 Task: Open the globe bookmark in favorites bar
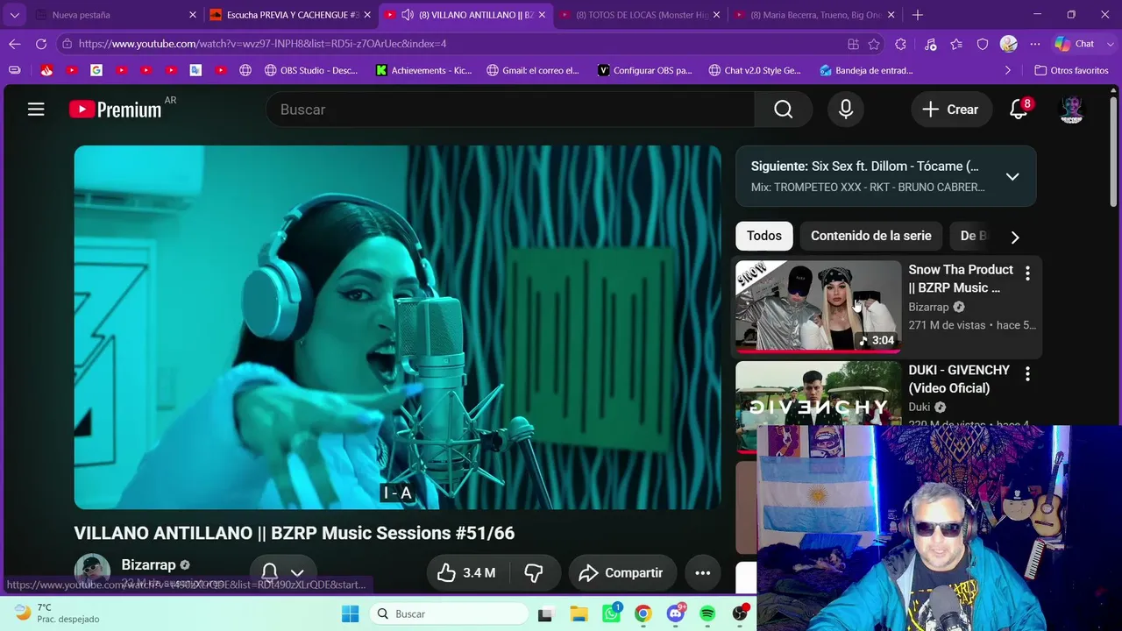coord(245,70)
